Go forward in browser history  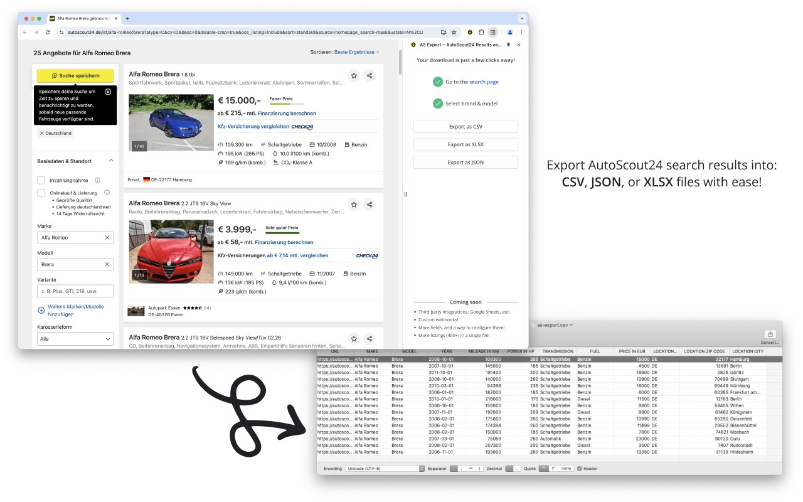36,32
